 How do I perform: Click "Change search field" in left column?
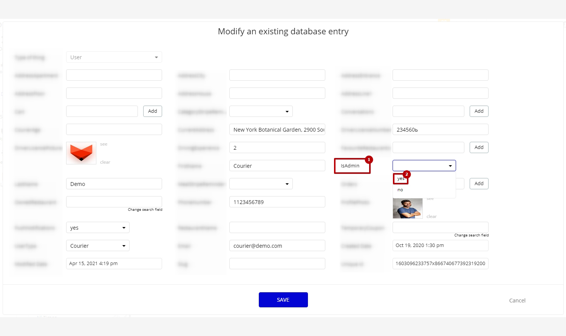(x=145, y=210)
